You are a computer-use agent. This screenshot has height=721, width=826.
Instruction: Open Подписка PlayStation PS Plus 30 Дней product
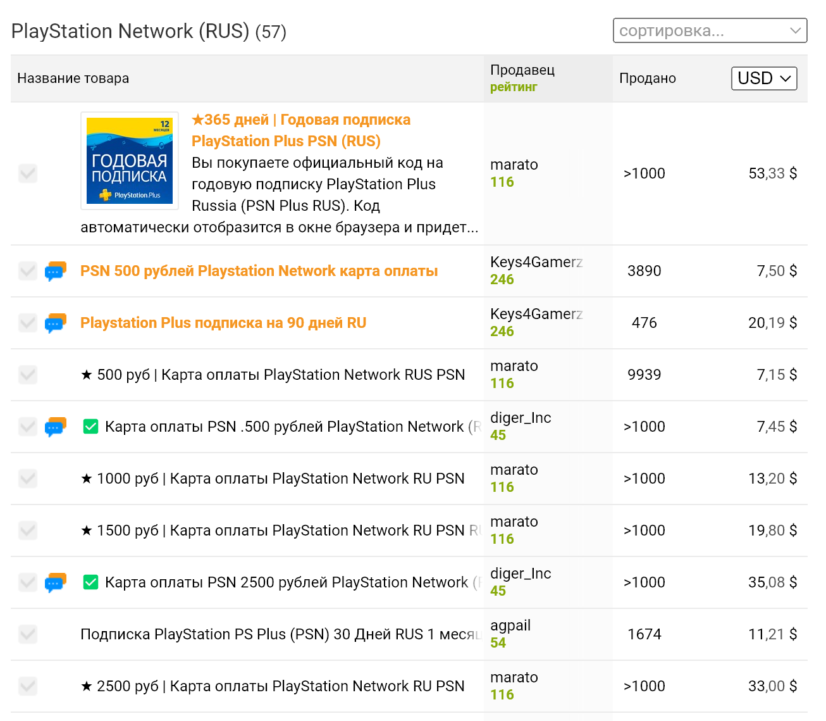pyautogui.click(x=281, y=634)
